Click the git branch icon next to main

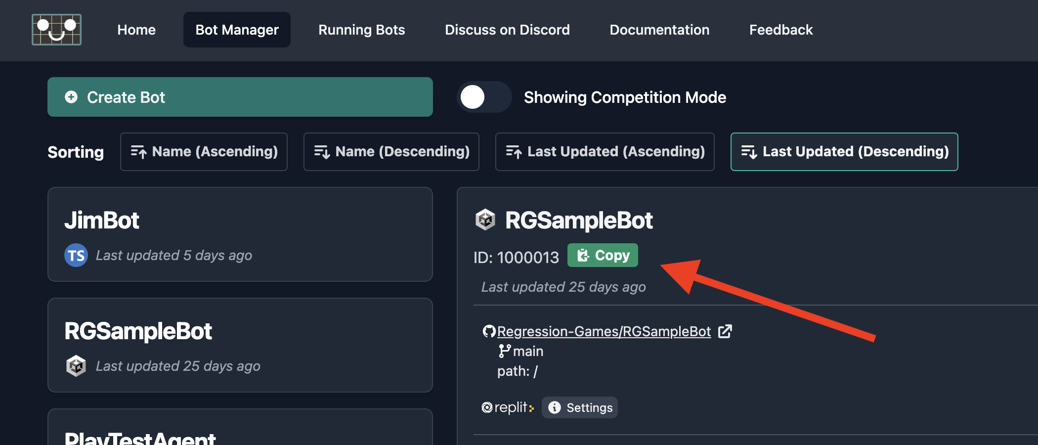(x=504, y=351)
